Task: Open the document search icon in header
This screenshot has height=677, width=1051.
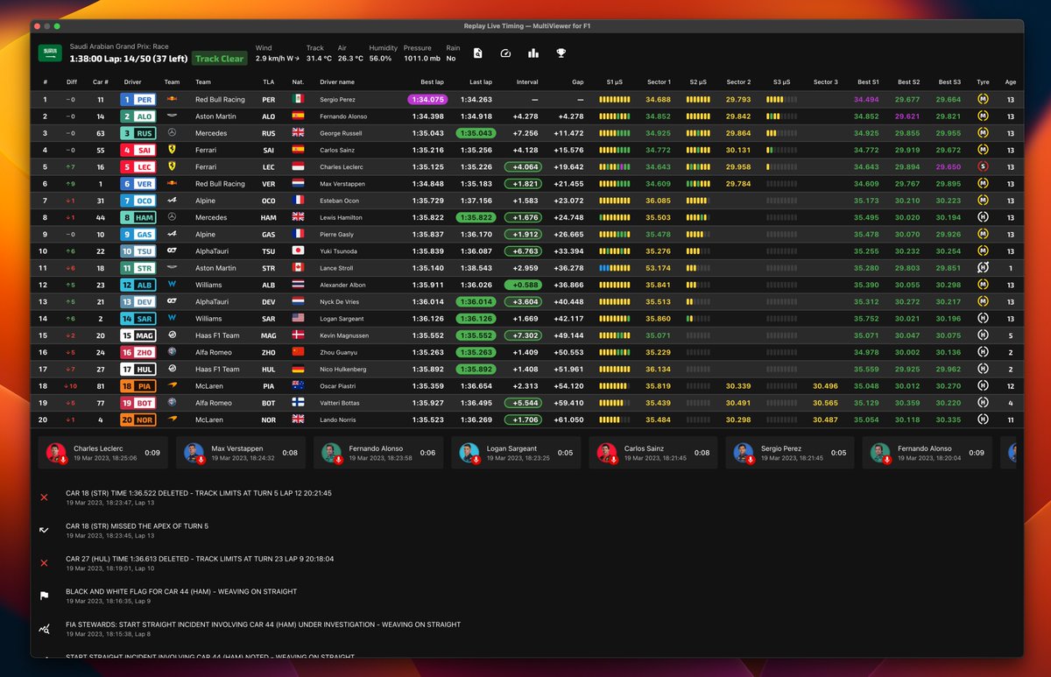Action: point(477,53)
